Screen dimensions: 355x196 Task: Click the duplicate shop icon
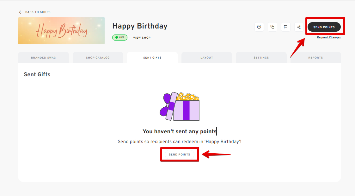[x=272, y=27]
